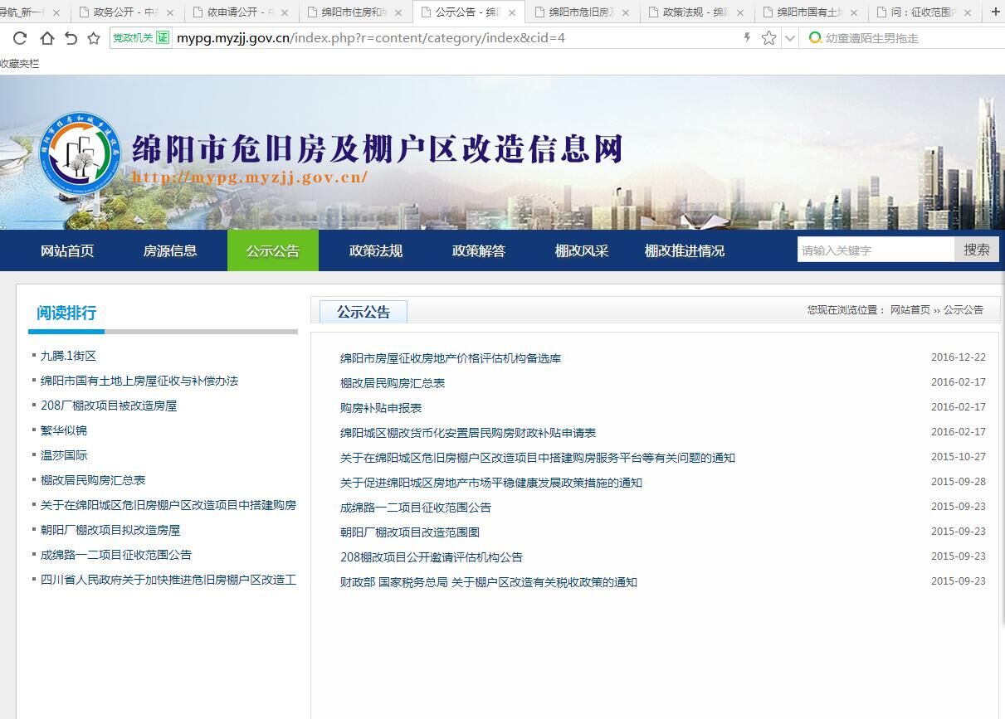The height and width of the screenshot is (719, 1005).
Task: Open the 房源信息 navigation menu item
Action: point(170,250)
